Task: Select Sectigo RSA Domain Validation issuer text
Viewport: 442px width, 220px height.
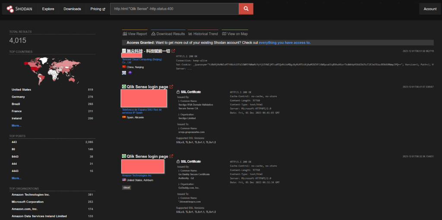Action: [196, 106]
